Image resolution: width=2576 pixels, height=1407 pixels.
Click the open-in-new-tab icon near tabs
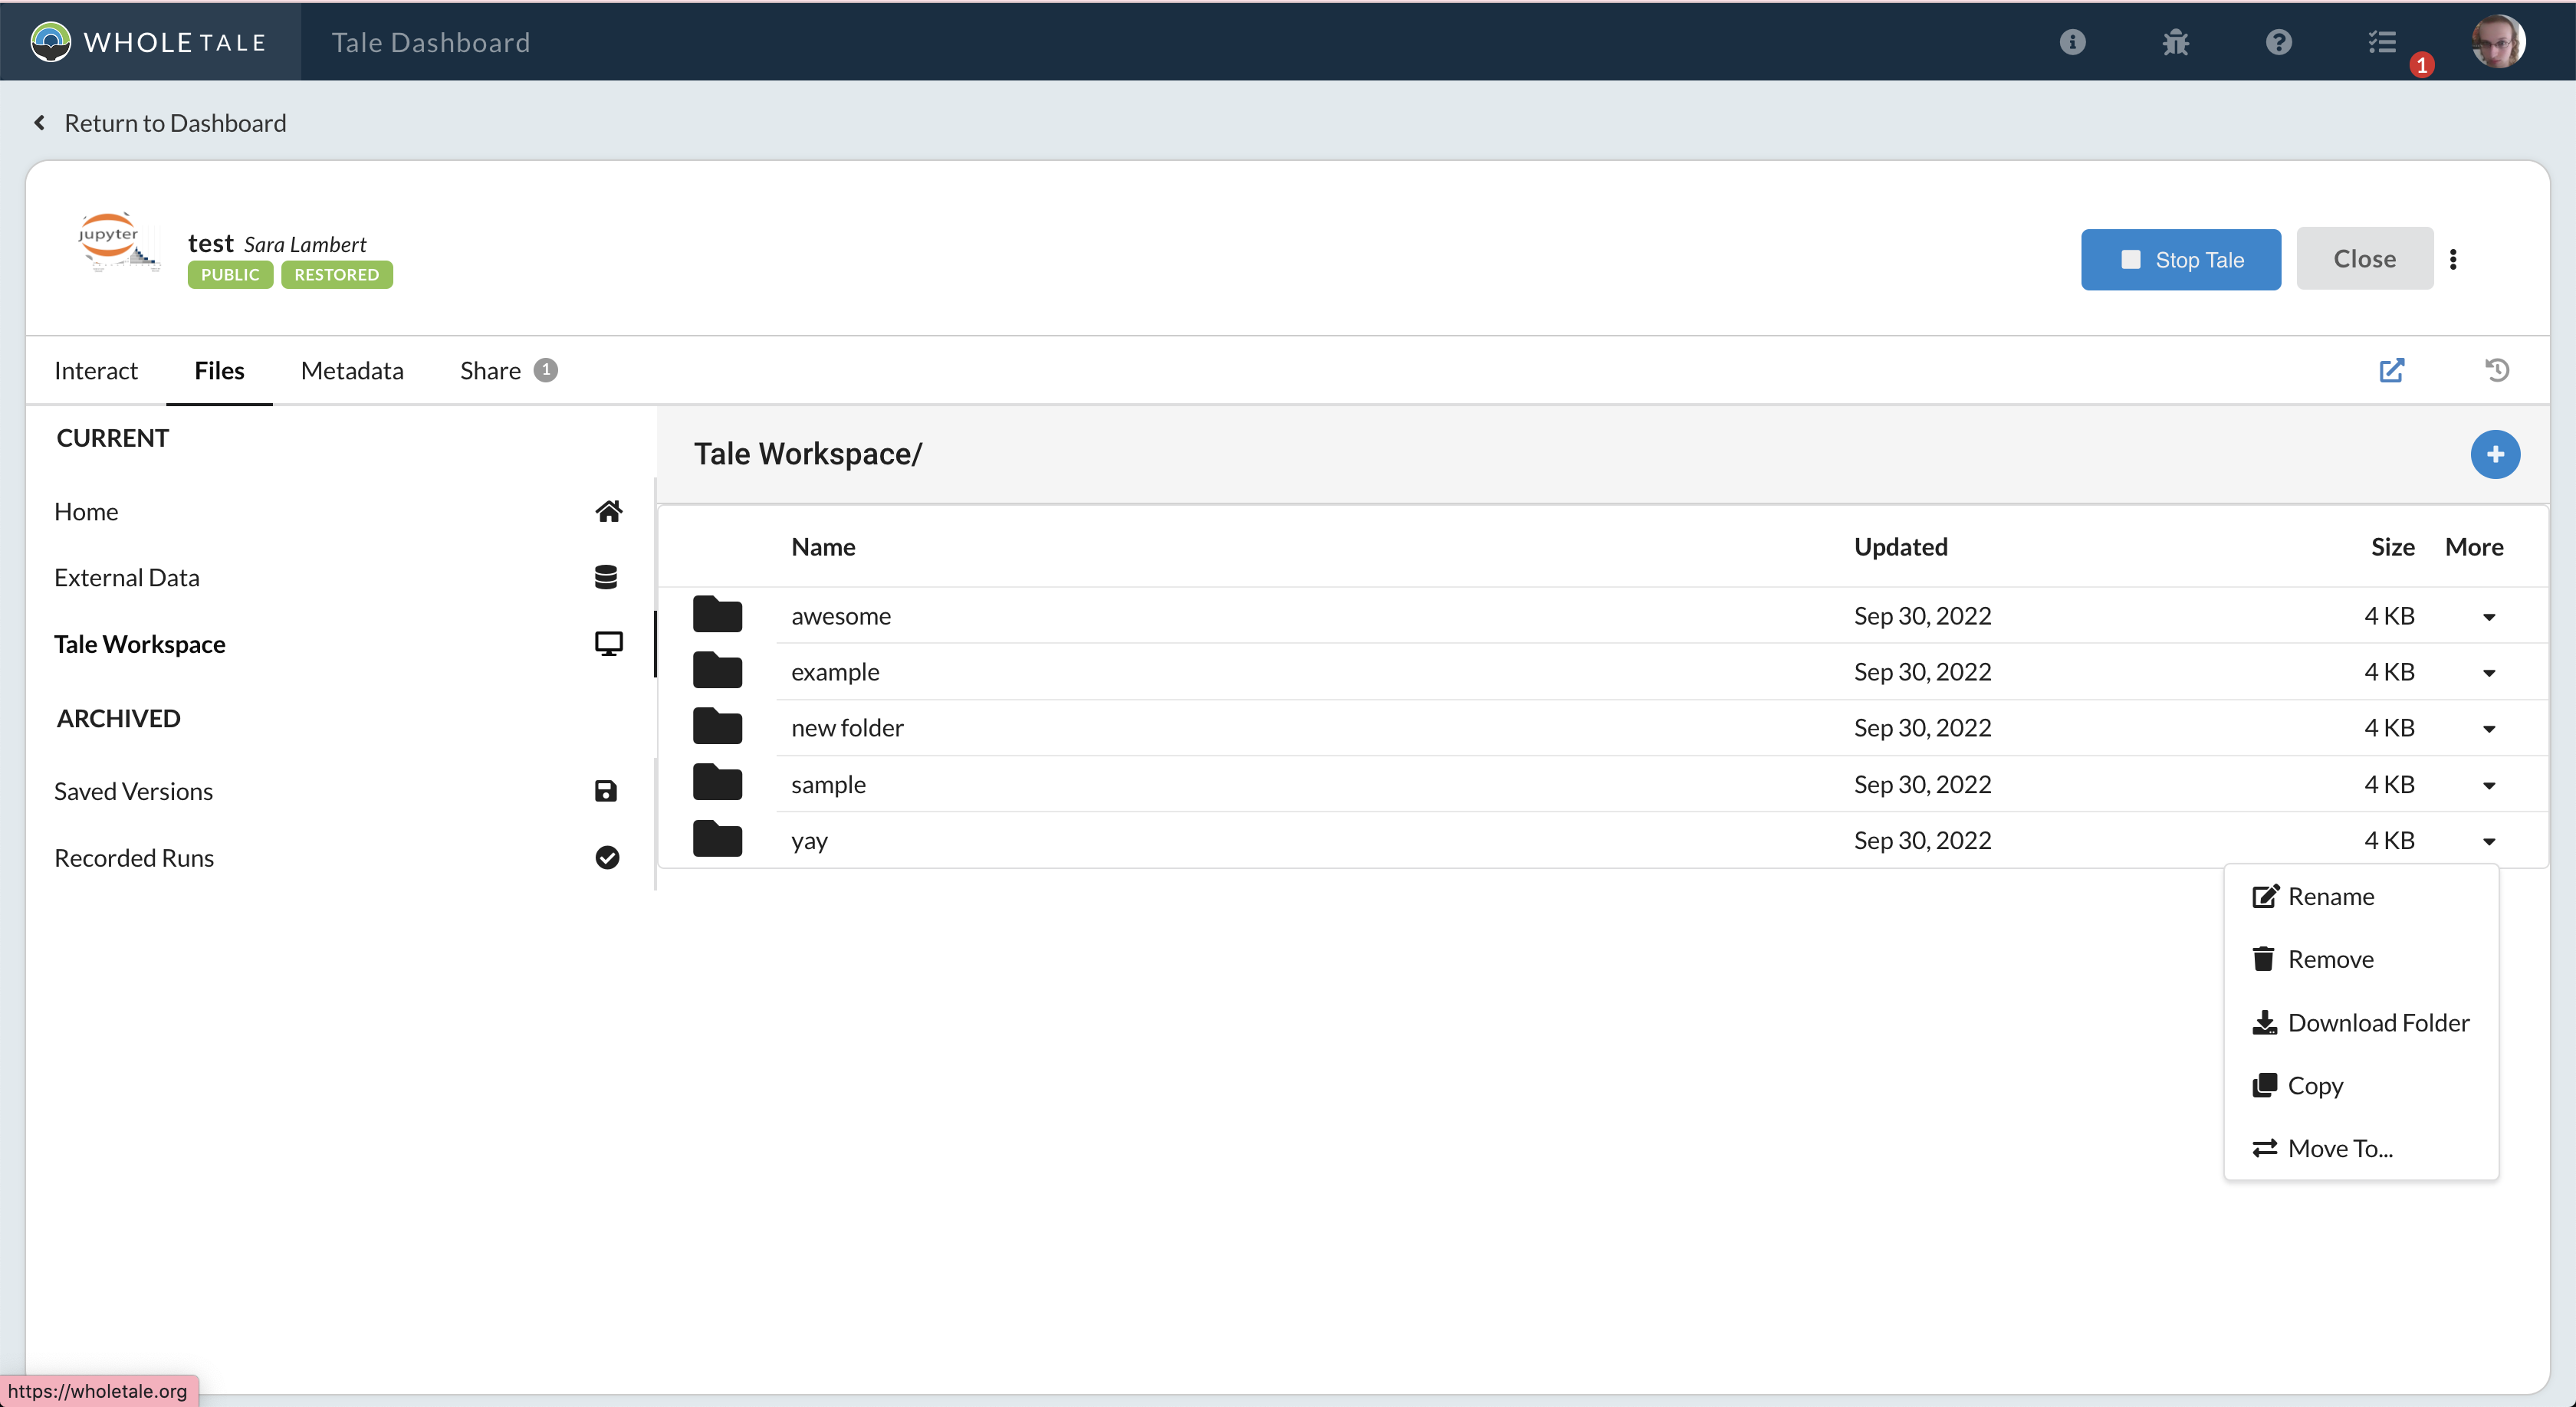point(2392,369)
